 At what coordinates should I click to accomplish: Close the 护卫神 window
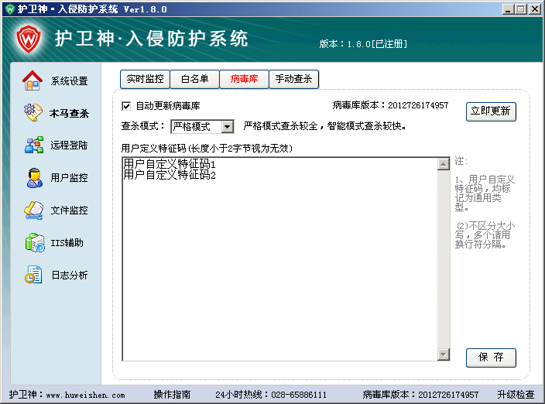[x=535, y=9]
